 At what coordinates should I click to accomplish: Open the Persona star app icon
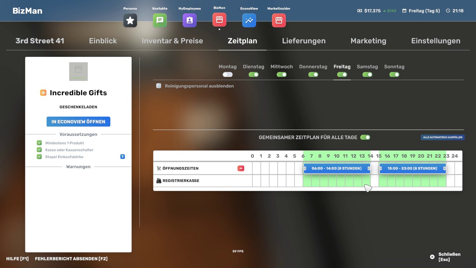(130, 21)
